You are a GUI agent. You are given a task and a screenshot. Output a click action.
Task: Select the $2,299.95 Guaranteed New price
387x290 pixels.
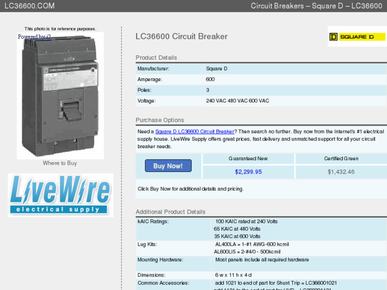pos(248,172)
